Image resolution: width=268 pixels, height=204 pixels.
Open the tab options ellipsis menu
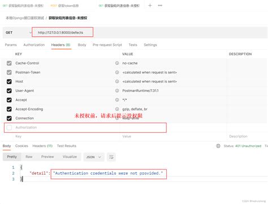[160, 6]
